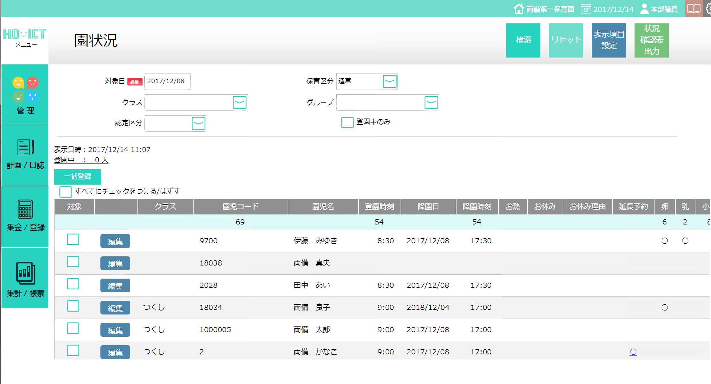This screenshot has height=384, width=711.
Task: Toggle すべてにチェックをつける/はずす checkbox
Action: coord(66,192)
